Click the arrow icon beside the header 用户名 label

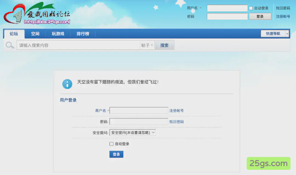(201, 8)
